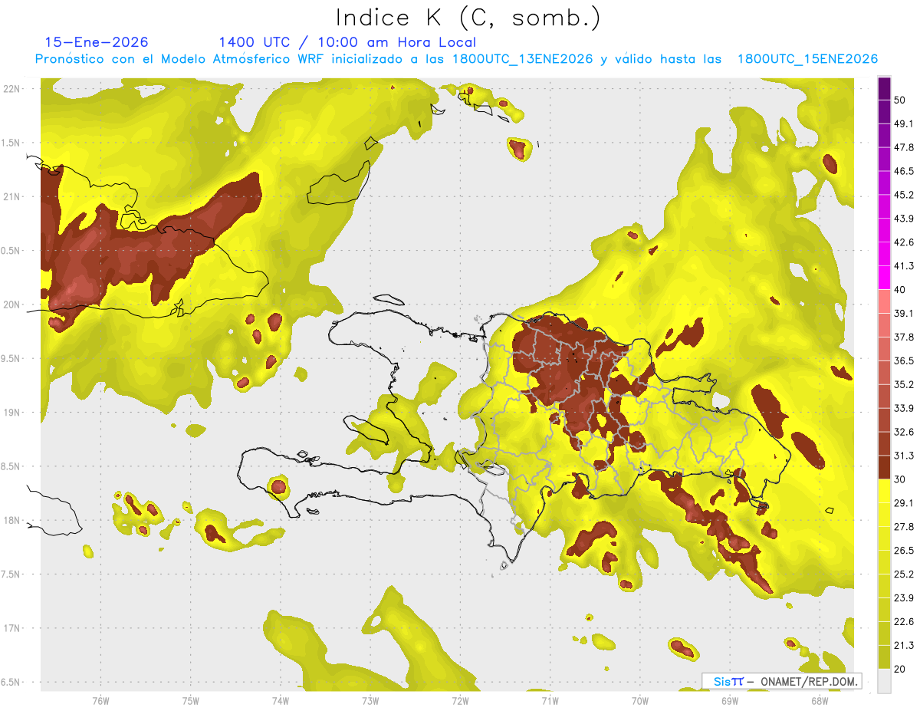Click the longitude axis label '69W'
The image size is (920, 711).
(x=729, y=701)
